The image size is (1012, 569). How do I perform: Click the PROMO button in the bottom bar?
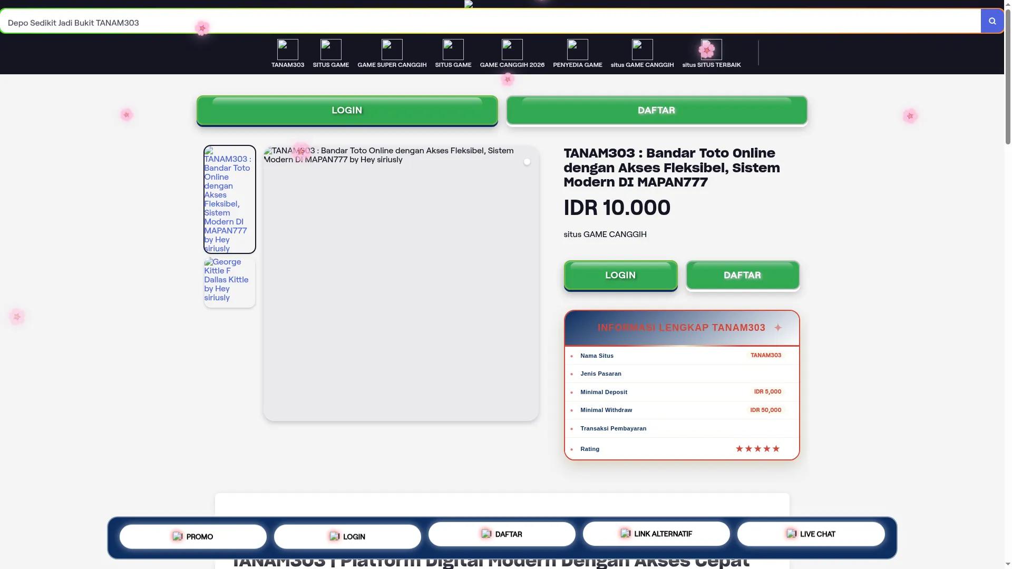click(x=193, y=536)
